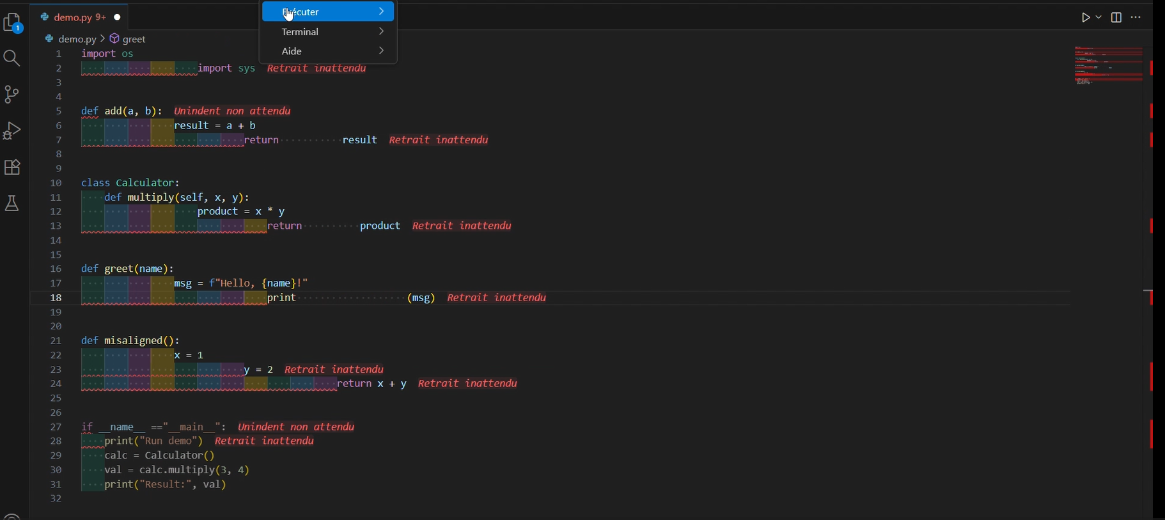Click "Unindent non attendu" error on line 5

point(232,111)
